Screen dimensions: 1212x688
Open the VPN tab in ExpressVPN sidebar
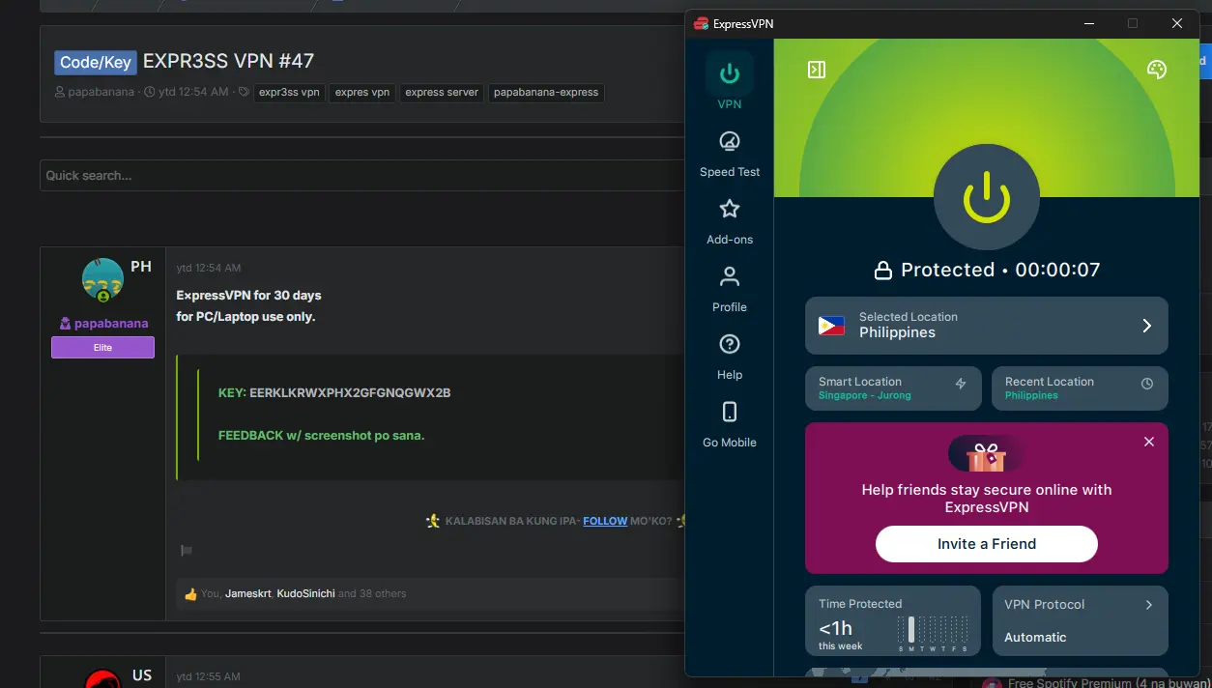coord(730,82)
